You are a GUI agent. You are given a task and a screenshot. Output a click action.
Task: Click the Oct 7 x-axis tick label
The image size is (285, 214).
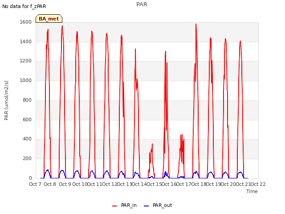click(x=35, y=184)
